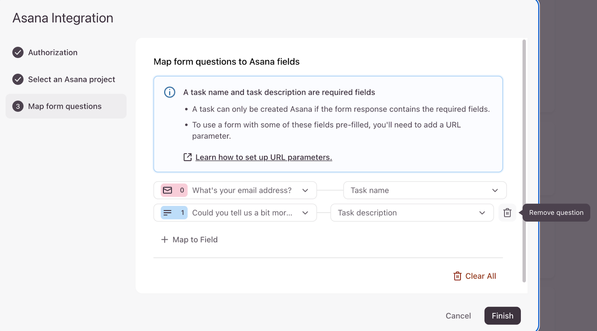Expand the email address question dropdown
The width and height of the screenshot is (597, 331).
tap(305, 190)
